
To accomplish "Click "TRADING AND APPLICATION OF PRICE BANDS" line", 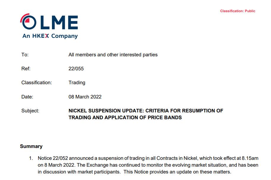I will (125, 117).
